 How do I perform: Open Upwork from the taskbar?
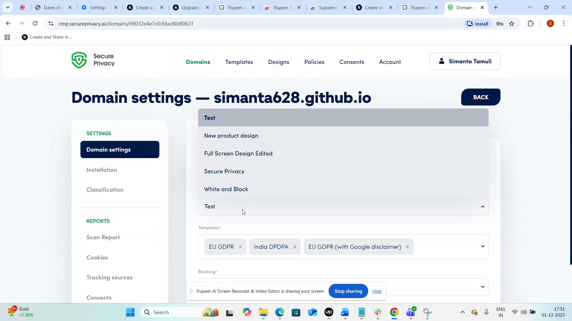click(x=328, y=312)
